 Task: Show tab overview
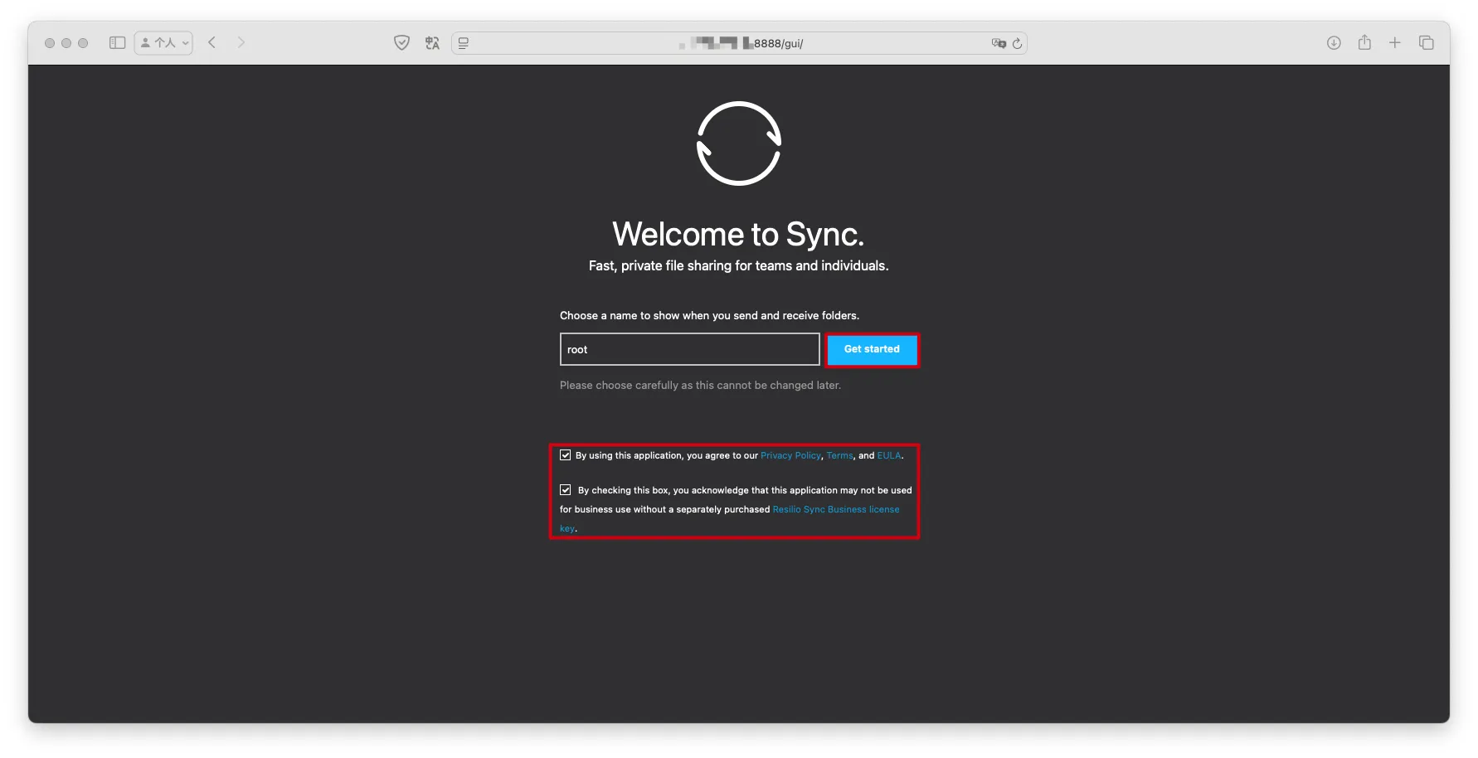pos(1427,43)
